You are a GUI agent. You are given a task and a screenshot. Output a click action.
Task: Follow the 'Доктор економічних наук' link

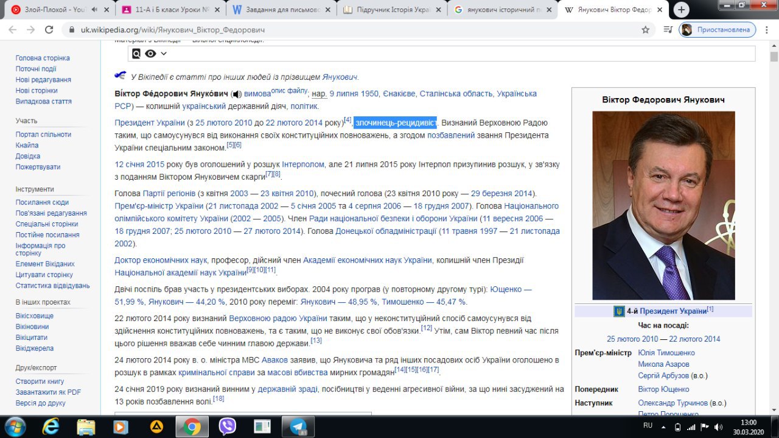(x=161, y=260)
